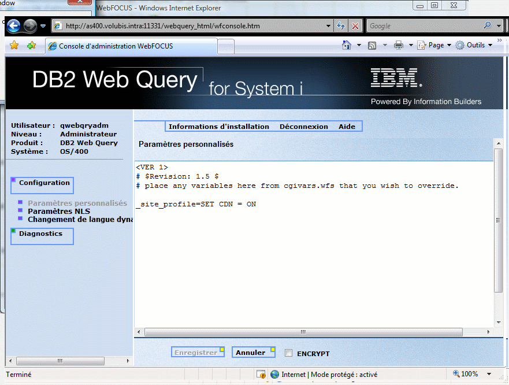Click the Home page icon
The height and width of the screenshot is (385, 509).
click(347, 45)
